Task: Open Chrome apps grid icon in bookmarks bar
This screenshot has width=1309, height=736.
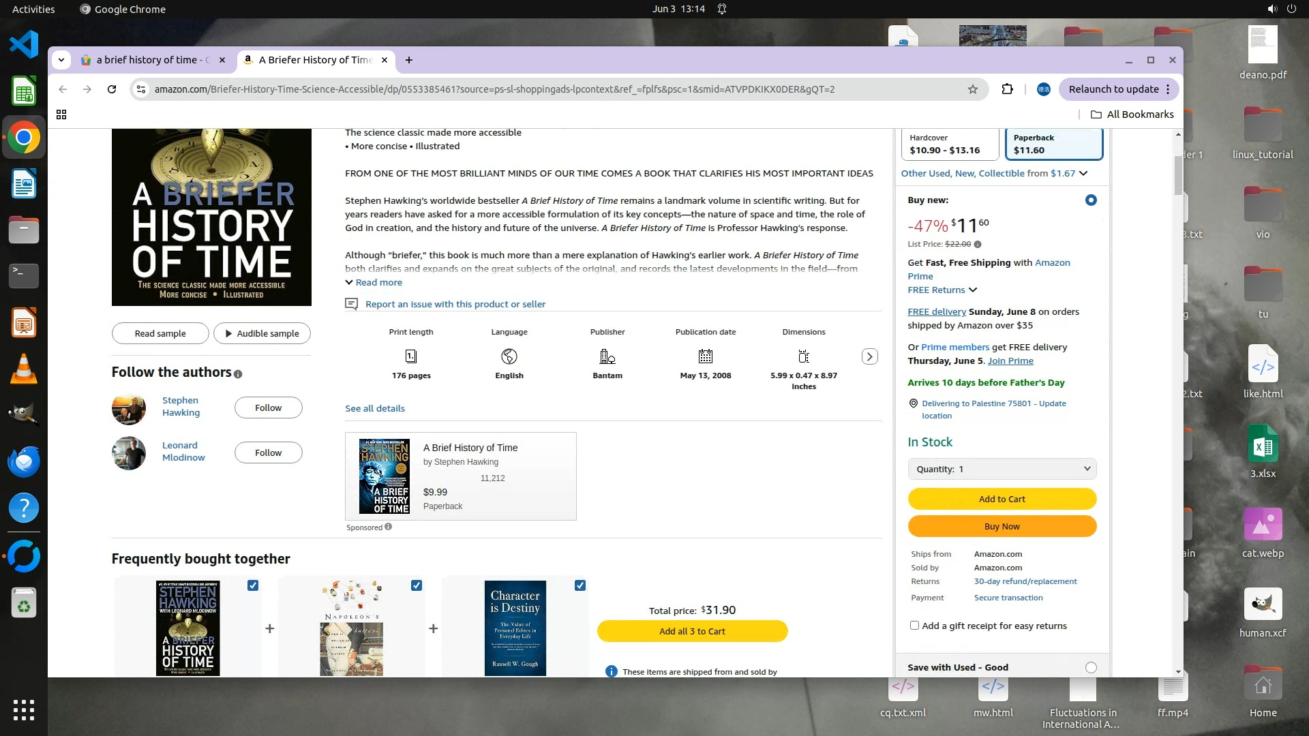Action: pyautogui.click(x=61, y=114)
